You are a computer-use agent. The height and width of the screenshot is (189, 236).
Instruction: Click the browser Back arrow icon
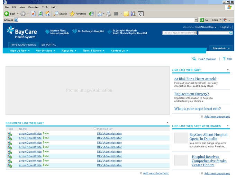point(7,14)
